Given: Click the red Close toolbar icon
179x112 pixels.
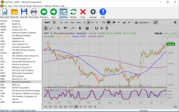Looking at the screenshot, I should pos(83,13).
